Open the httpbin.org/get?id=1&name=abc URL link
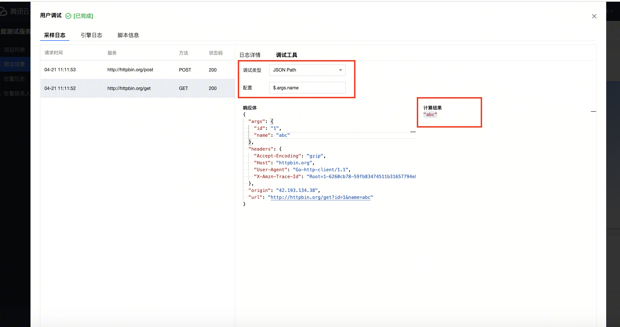620x327 pixels. [x=320, y=197]
